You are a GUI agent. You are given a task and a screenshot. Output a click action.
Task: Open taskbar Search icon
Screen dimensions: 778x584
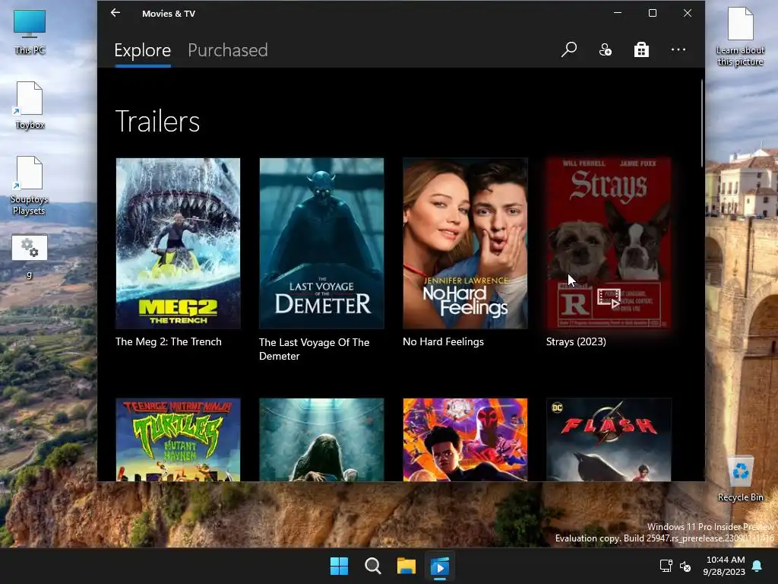[x=372, y=566]
